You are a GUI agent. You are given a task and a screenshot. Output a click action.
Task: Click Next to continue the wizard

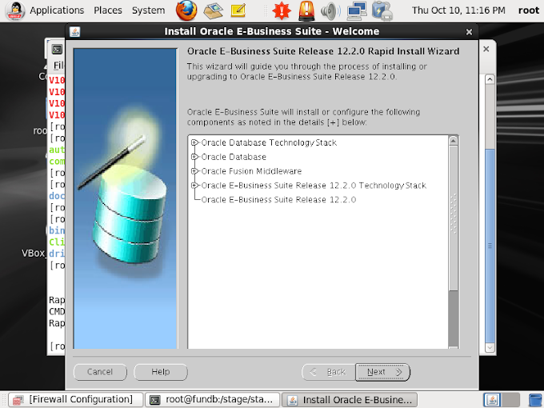382,372
